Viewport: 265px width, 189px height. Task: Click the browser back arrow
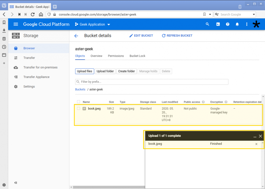coord(4,14)
